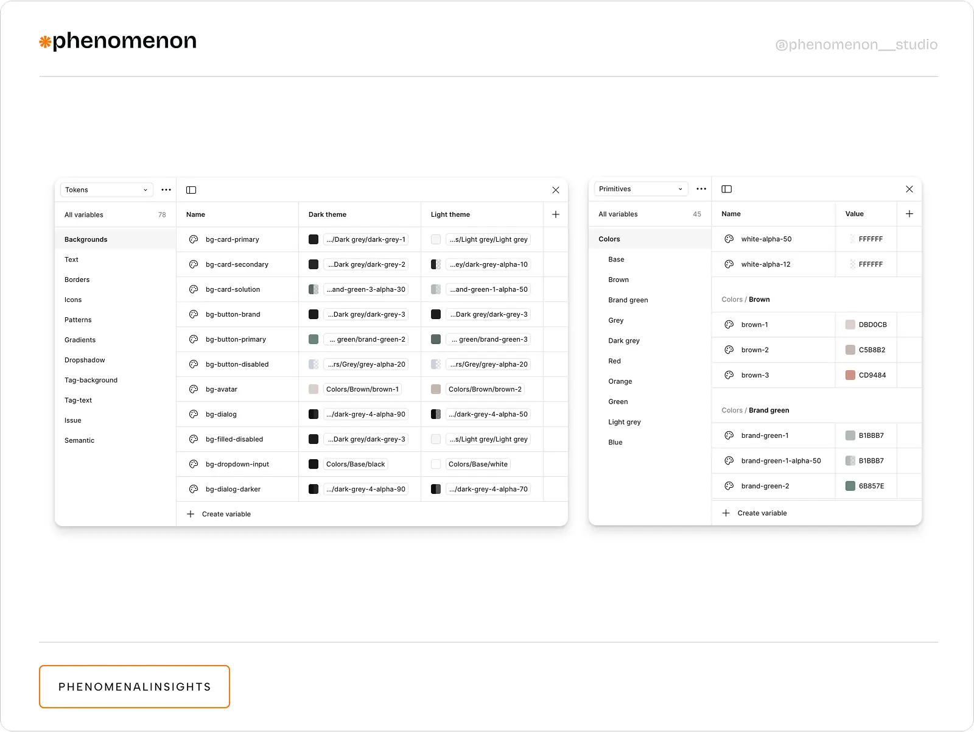Click the options ellipsis in the Tokens panel
Viewport: 974px width, 732px height.
(x=166, y=189)
